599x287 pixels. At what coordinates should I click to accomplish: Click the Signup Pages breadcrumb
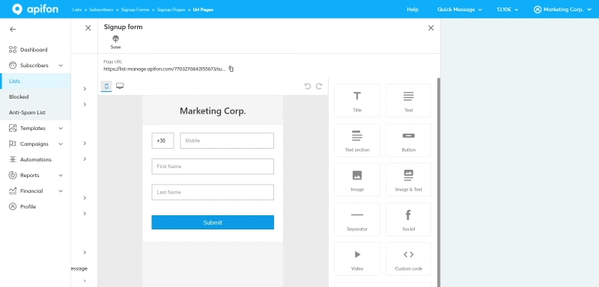tap(171, 10)
